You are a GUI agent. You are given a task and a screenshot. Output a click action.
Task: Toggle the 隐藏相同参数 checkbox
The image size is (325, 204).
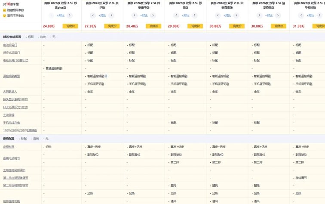click(5, 9)
